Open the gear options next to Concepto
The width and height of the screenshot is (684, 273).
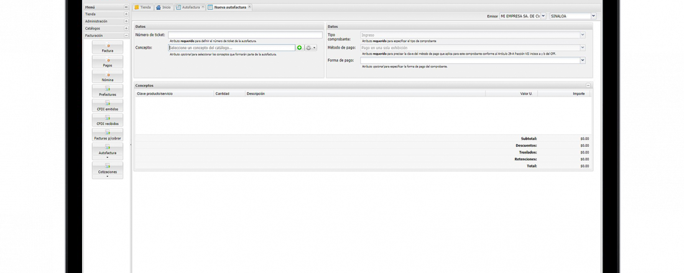310,48
